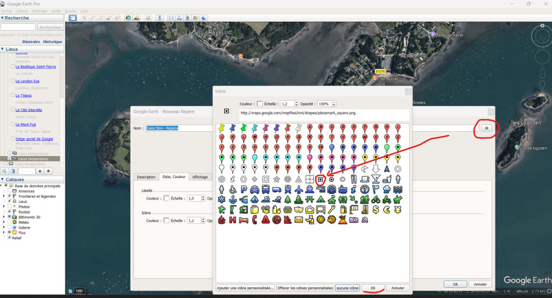The height and width of the screenshot is (298, 552).
Task: Pick the wheelchair accessibility icon
Action: (233, 190)
